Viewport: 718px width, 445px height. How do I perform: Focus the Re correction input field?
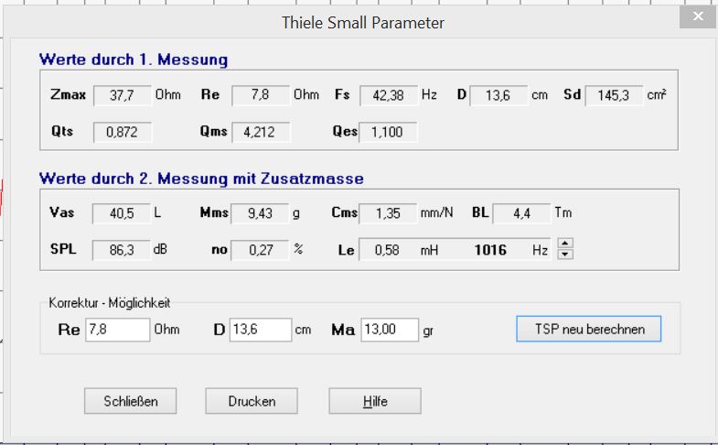(x=118, y=330)
